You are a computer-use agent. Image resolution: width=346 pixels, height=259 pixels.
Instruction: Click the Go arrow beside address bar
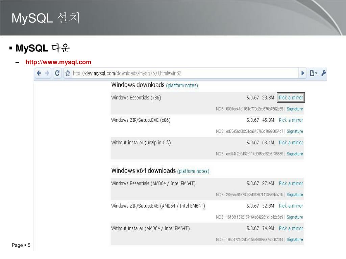click(303, 73)
